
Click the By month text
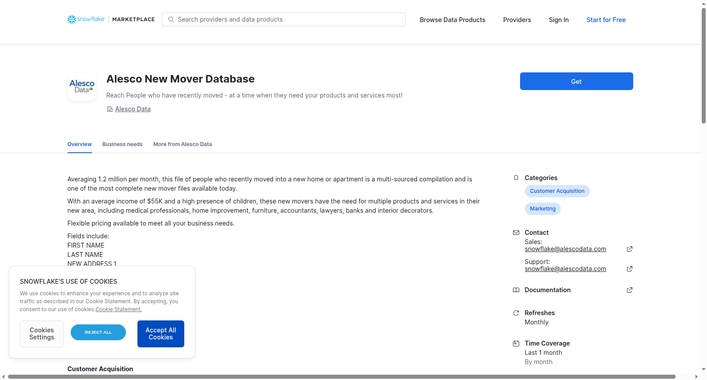[539, 362]
